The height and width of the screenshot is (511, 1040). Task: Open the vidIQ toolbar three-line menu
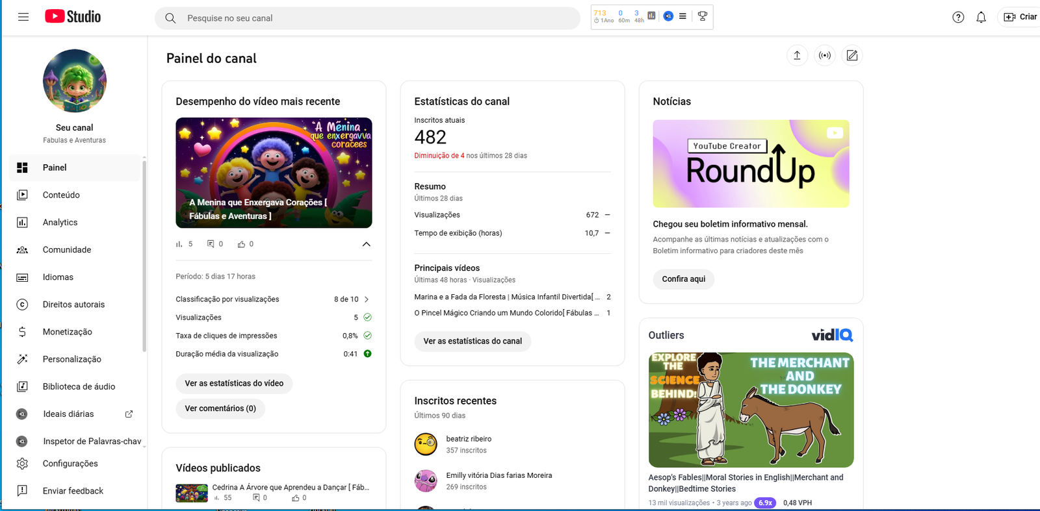(682, 16)
